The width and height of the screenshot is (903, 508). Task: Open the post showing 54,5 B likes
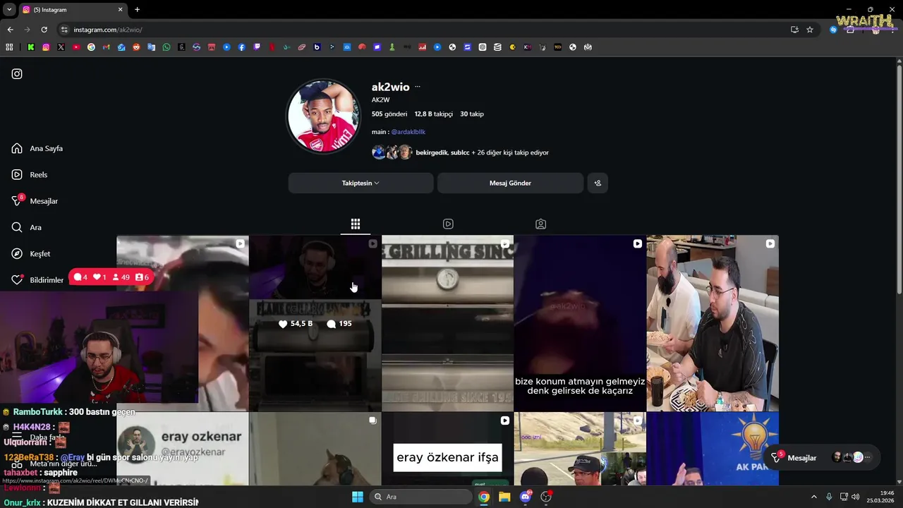click(x=315, y=323)
